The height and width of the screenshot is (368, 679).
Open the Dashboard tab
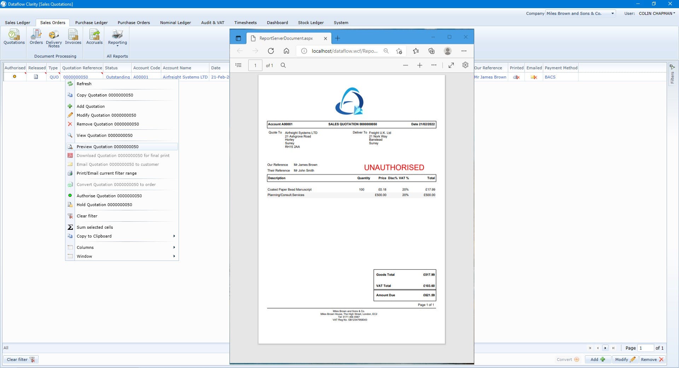[x=277, y=23]
